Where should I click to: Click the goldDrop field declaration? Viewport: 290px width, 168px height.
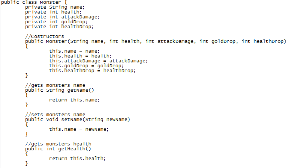pyautogui.click(x=56, y=22)
